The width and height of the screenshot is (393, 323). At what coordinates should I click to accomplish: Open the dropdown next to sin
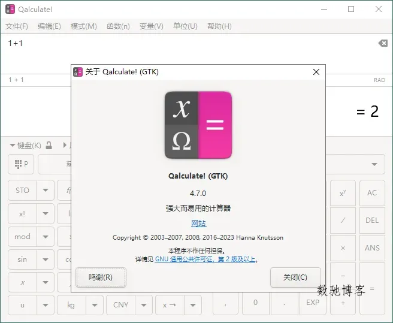46,259
